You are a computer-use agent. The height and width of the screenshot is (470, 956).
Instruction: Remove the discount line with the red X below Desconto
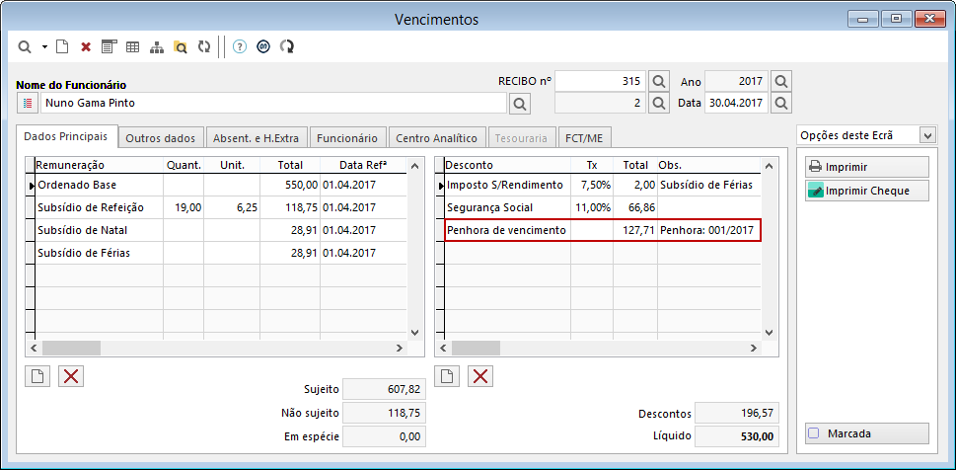pos(479,375)
